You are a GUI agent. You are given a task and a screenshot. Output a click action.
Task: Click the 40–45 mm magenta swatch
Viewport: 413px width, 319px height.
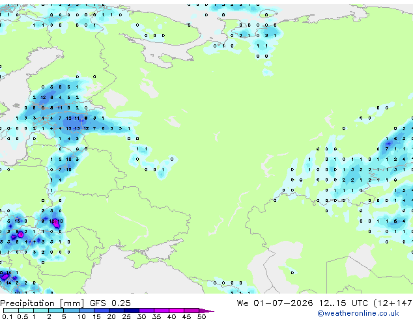click(177, 311)
